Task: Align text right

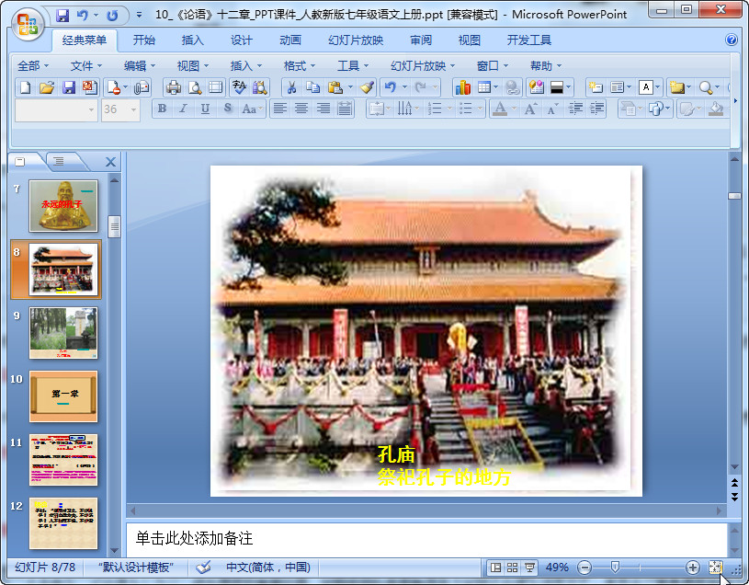Action: [x=323, y=109]
